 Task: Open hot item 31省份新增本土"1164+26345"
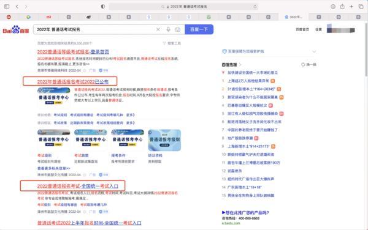251,89
